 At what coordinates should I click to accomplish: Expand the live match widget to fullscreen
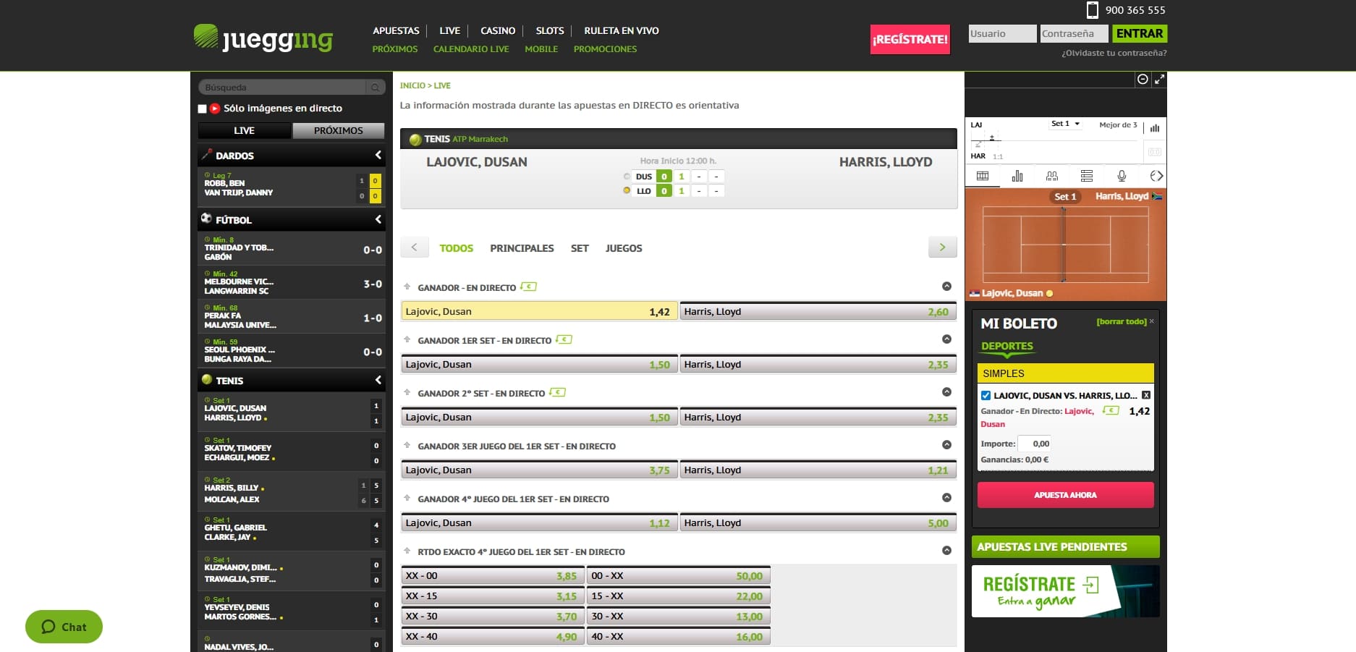coord(1159,80)
